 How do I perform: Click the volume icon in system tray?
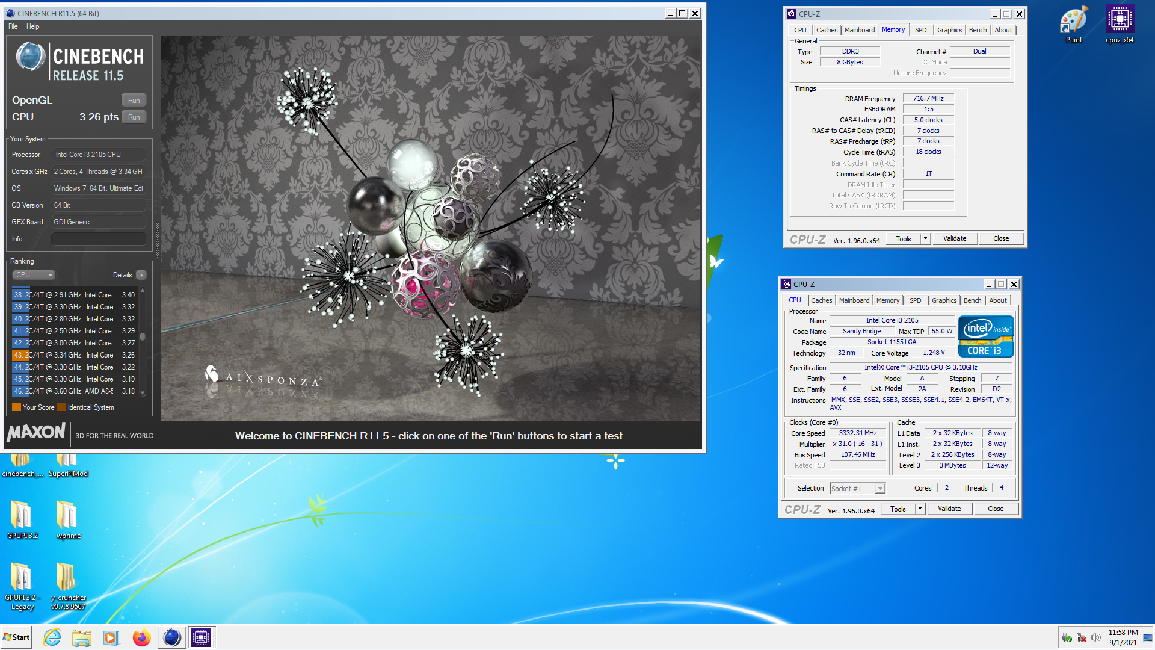(1096, 637)
